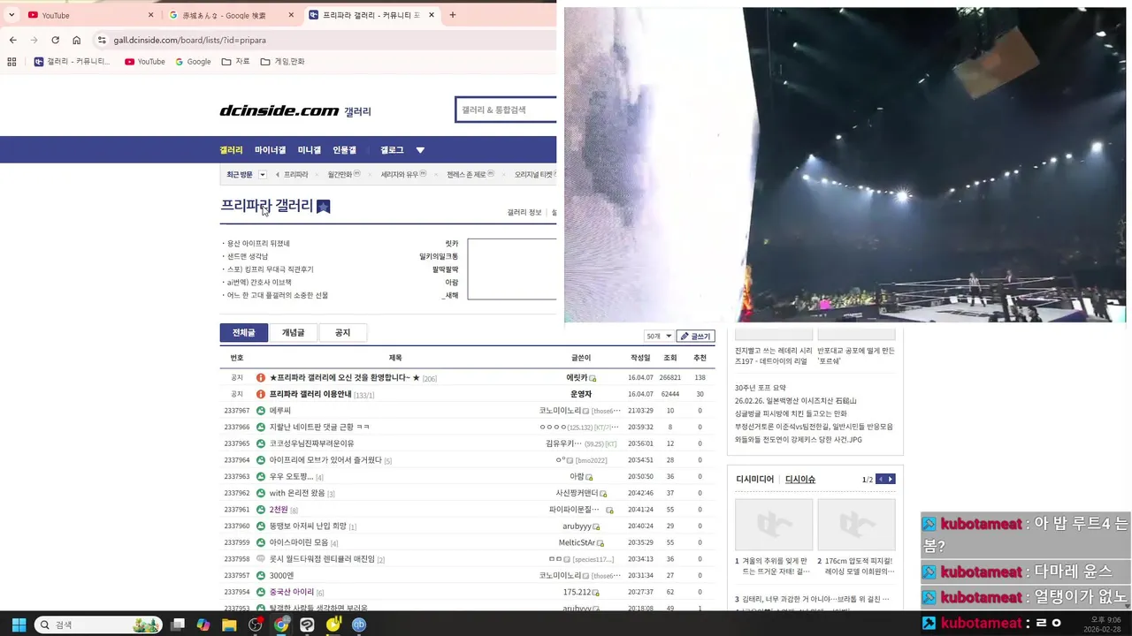Open OBS Studio from the taskbar
The width and height of the screenshot is (1132, 636).
pos(256,625)
